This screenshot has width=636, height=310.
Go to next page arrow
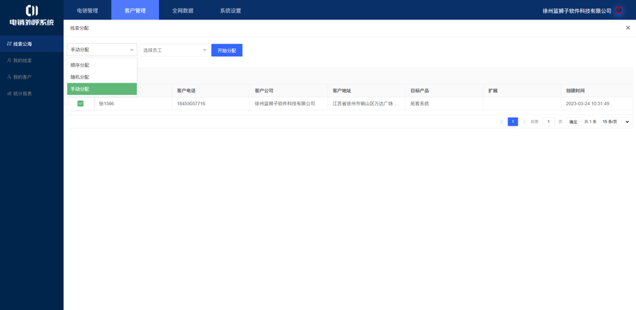(524, 122)
